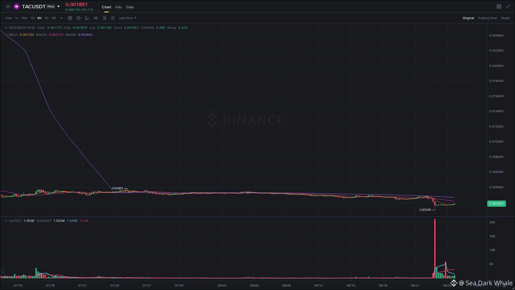Viewport: 515px width, 290px height.
Task: Click the Range value 6.42%
Action: [183, 28]
